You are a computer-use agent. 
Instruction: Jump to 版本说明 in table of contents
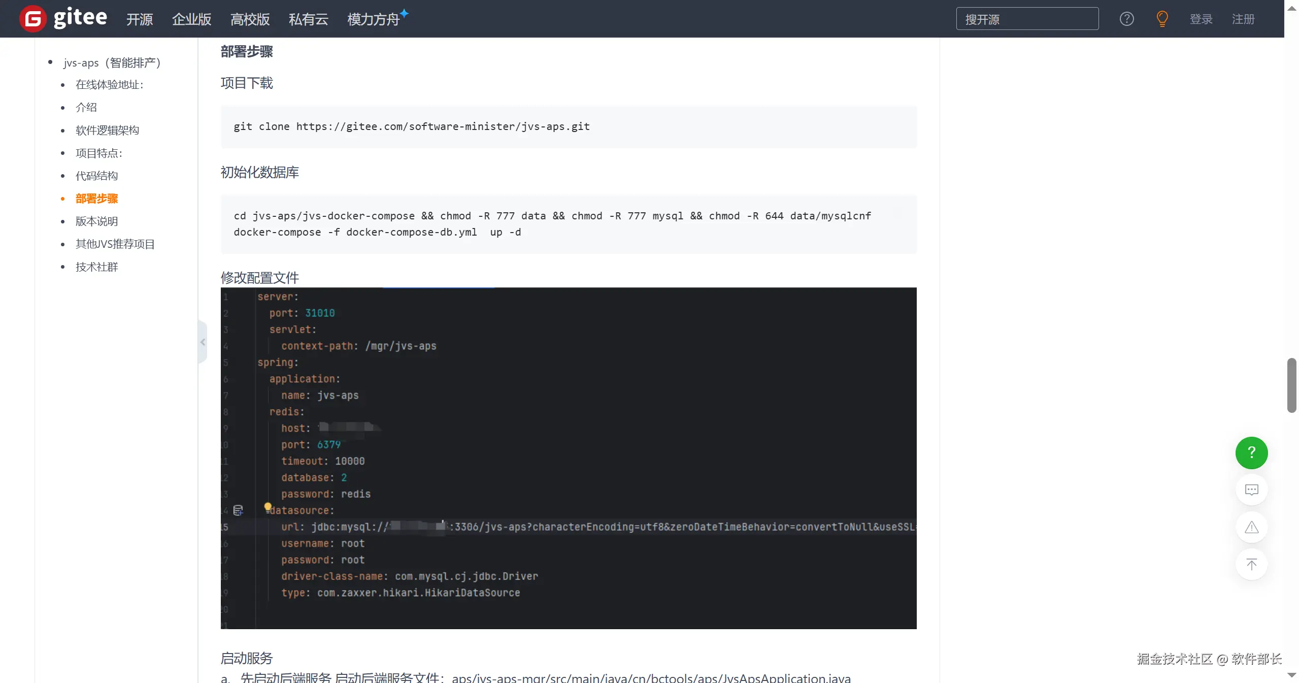pyautogui.click(x=96, y=221)
